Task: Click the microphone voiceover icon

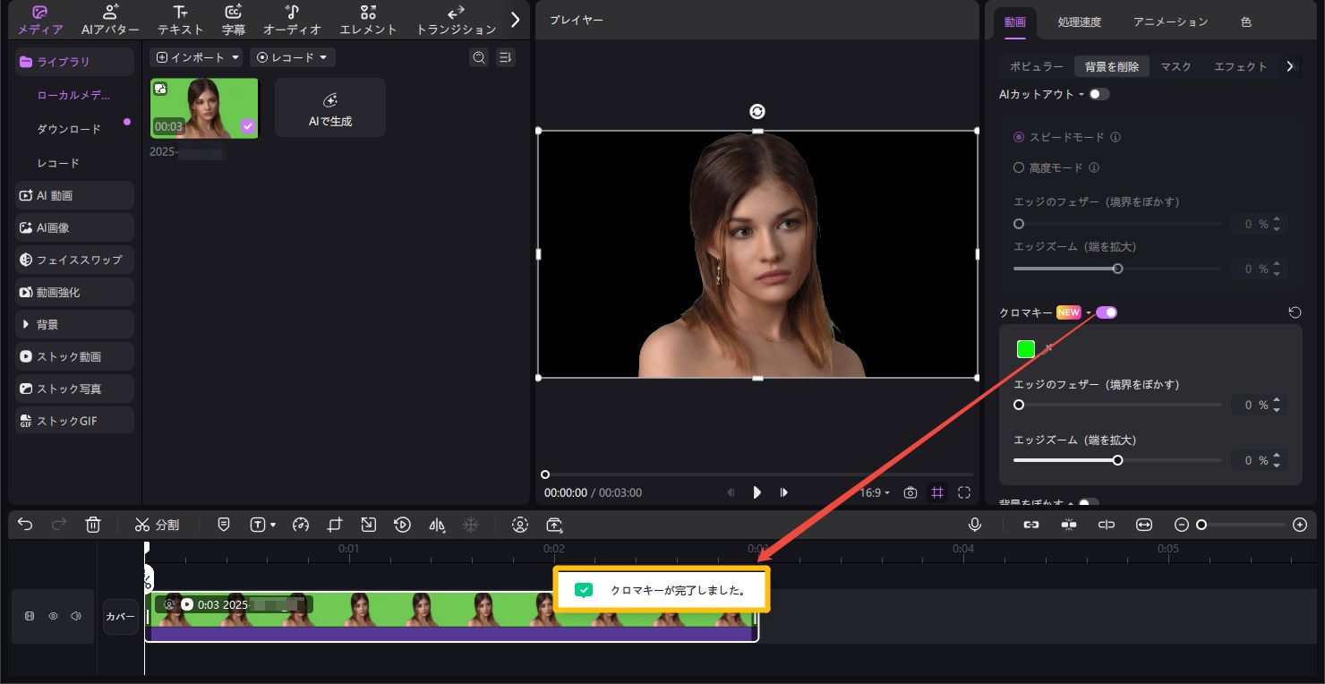Action: [974, 525]
